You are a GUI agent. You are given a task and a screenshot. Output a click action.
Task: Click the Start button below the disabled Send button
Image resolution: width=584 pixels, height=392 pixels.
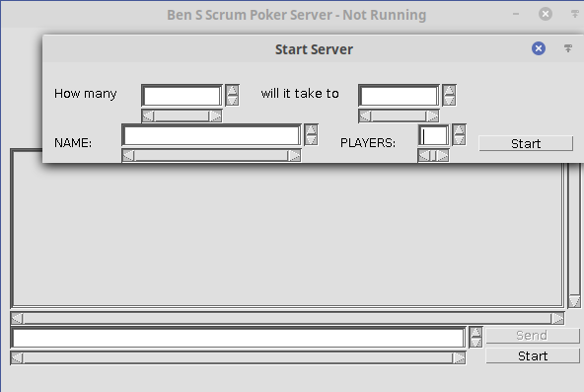(533, 355)
